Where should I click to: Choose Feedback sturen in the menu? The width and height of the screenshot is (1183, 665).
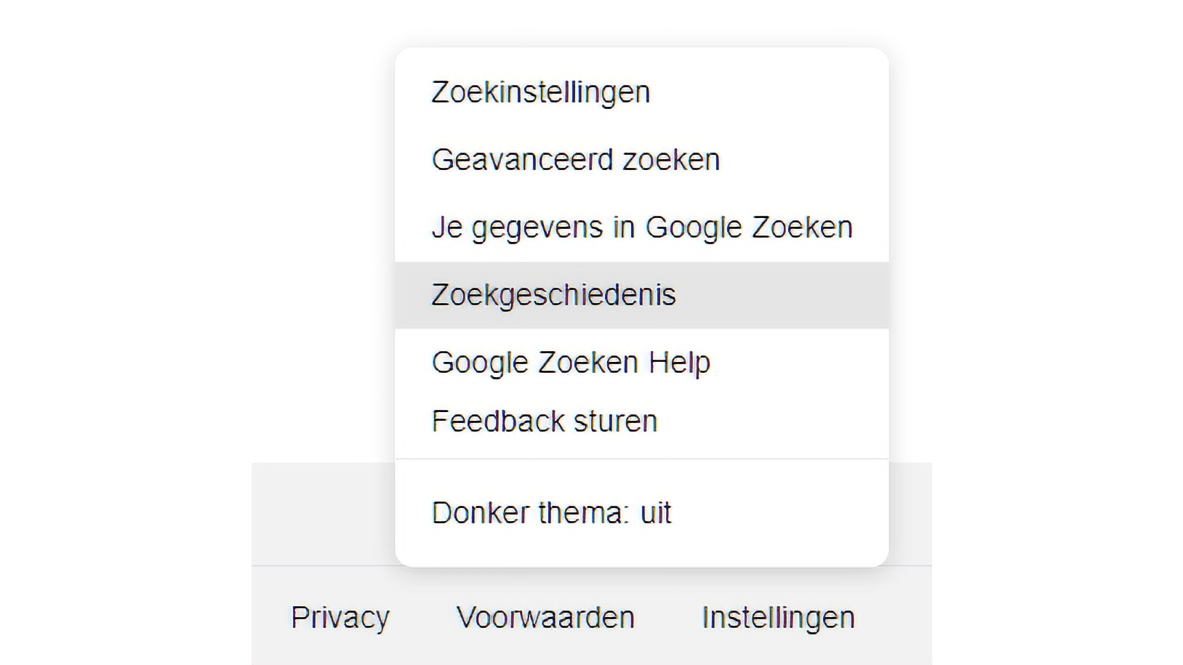click(544, 422)
